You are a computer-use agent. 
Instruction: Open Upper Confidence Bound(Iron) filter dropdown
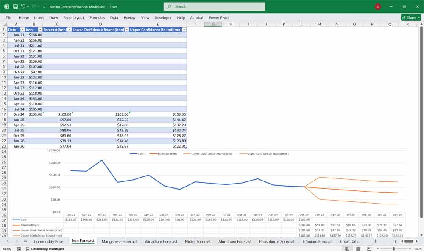coord(184,30)
